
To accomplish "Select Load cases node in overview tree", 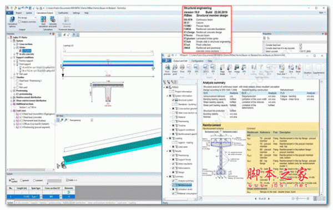I will click(21, 111).
